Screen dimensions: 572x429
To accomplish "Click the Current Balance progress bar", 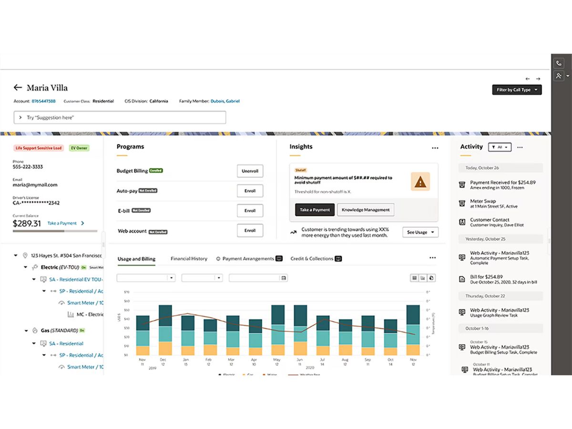I will coord(55,231).
